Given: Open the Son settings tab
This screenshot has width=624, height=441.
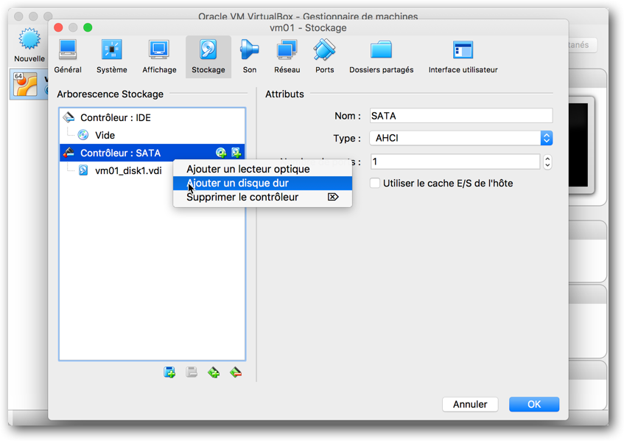Looking at the screenshot, I should [x=250, y=57].
